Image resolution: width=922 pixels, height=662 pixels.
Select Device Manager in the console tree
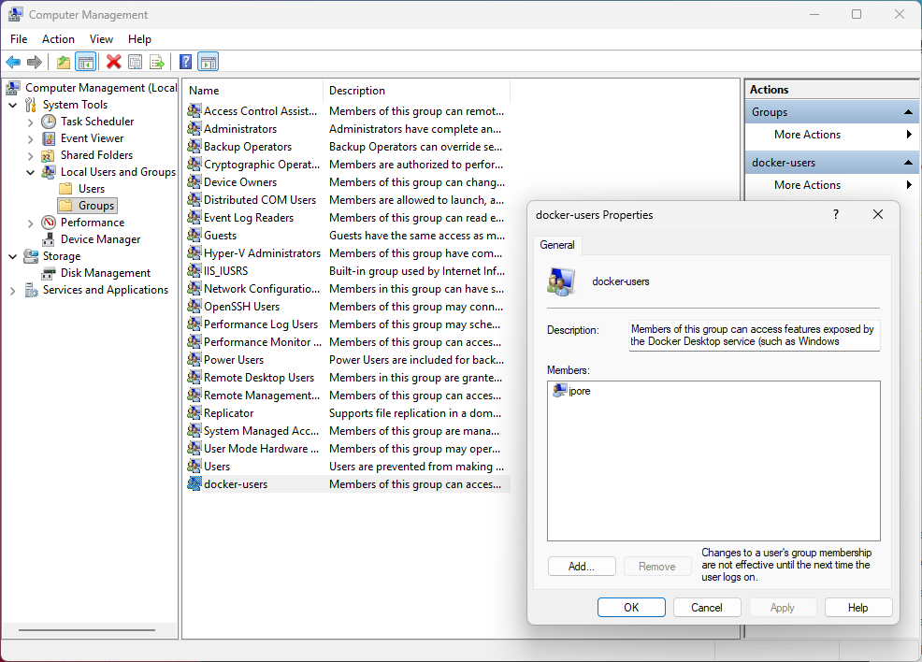[x=100, y=239]
